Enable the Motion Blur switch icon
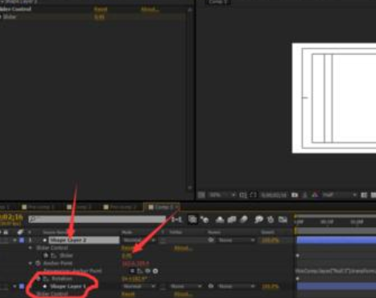Image resolution: width=376 pixels, height=298 pixels. point(244,220)
